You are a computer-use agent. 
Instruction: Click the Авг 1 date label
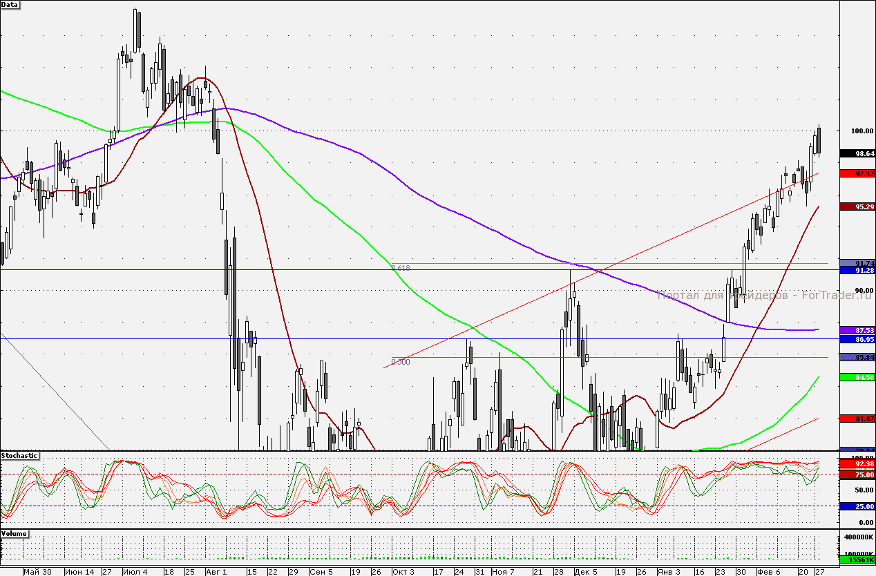click(216, 572)
